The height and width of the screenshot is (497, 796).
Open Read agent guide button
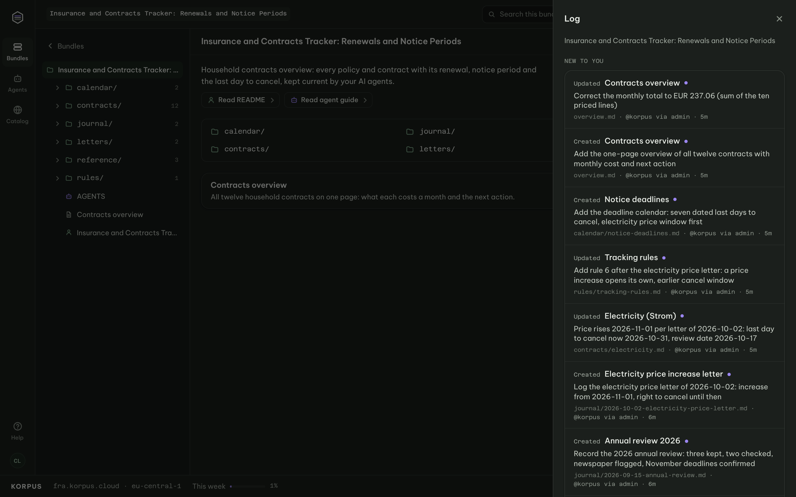click(x=328, y=100)
